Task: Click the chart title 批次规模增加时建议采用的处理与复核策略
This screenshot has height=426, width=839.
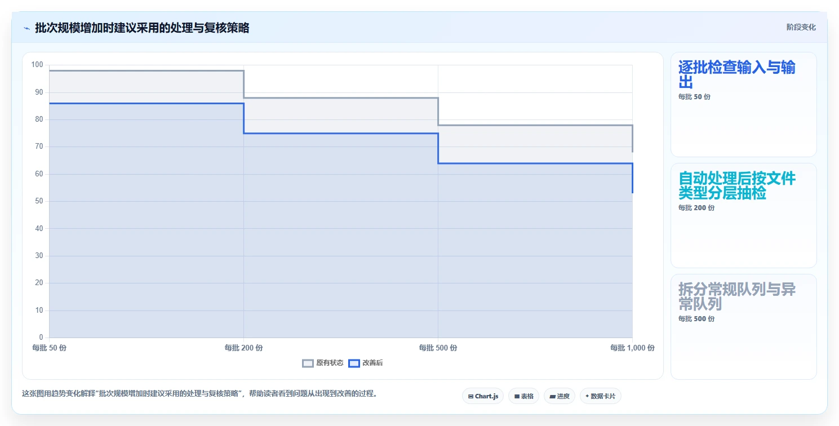Action: (x=142, y=28)
